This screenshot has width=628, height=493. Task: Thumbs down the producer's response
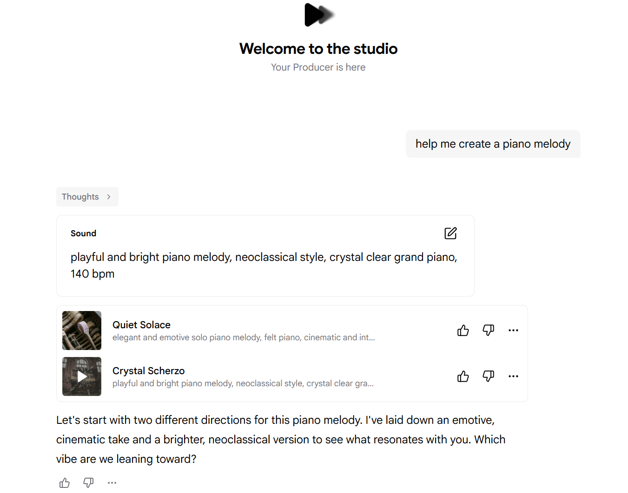(x=88, y=483)
